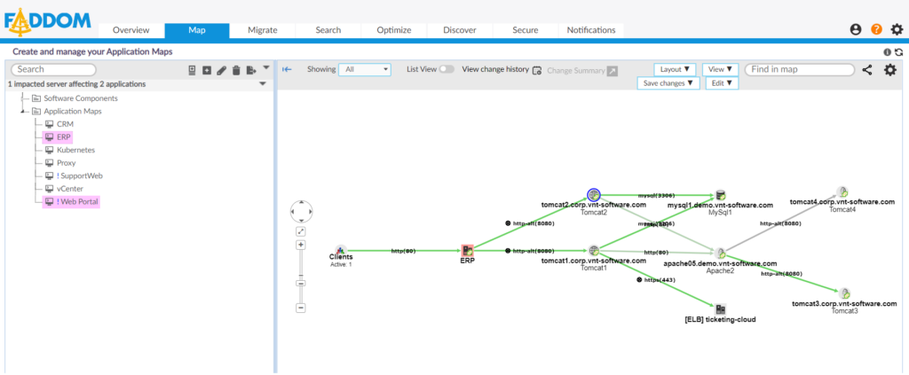
Task: Open the View dropdown menu
Action: pyautogui.click(x=720, y=69)
